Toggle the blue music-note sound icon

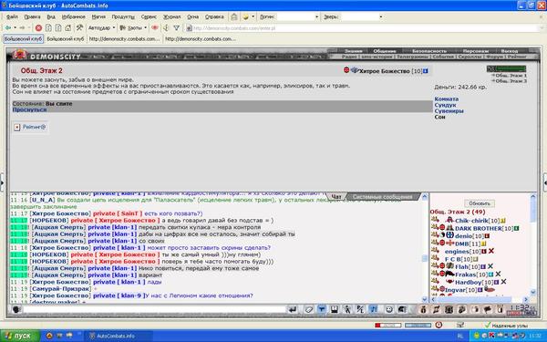pos(374,309)
